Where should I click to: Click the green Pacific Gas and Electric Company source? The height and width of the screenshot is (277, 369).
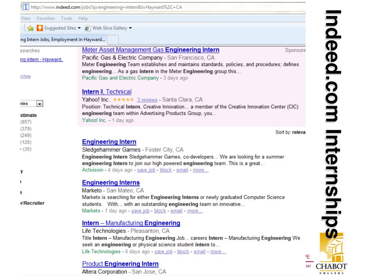tap(120, 78)
